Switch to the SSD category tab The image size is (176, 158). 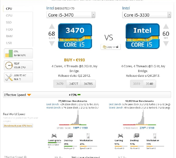tap(9, 22)
